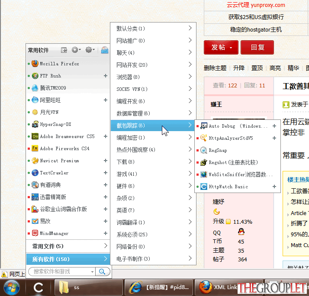This screenshot has width=309, height=296.
Task: Click the 获取$25和US虚拟银行 link
Action: tap(256, 17)
